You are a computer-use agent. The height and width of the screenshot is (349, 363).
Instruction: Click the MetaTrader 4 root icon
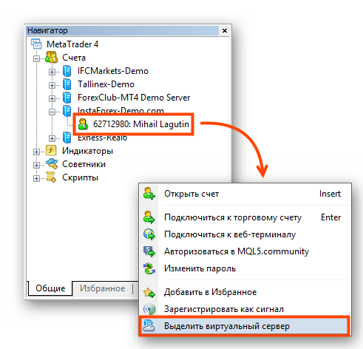[36, 44]
